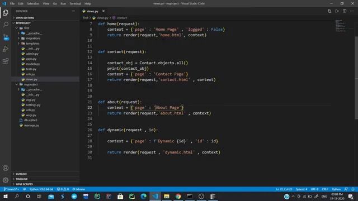This screenshot has height=201, width=358.
Task: Open Explorer panel more actions (ellipsis)
Action: pyautogui.click(x=73, y=11)
